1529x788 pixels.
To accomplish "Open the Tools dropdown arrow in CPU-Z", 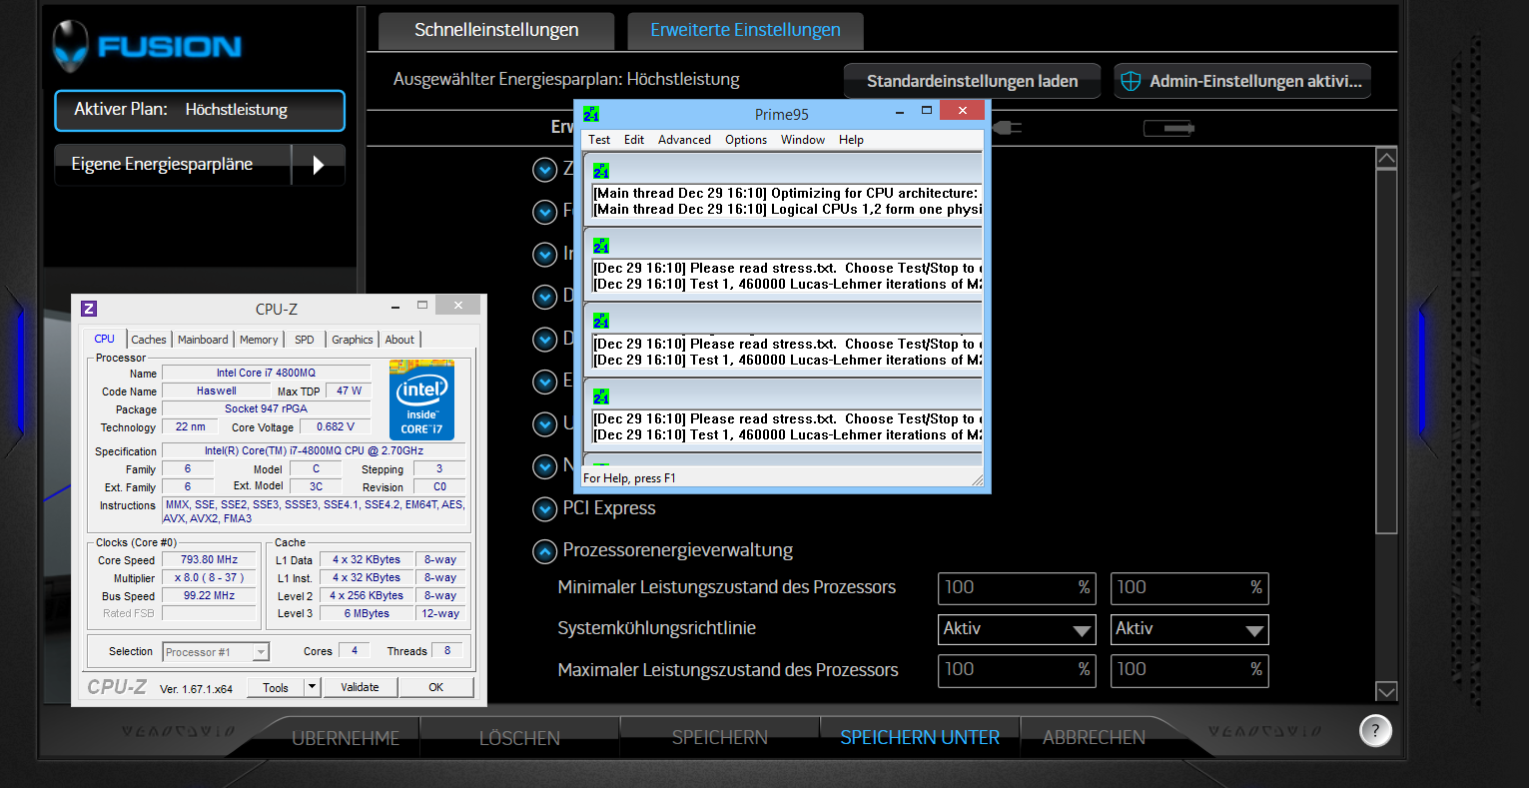I will tap(312, 687).
